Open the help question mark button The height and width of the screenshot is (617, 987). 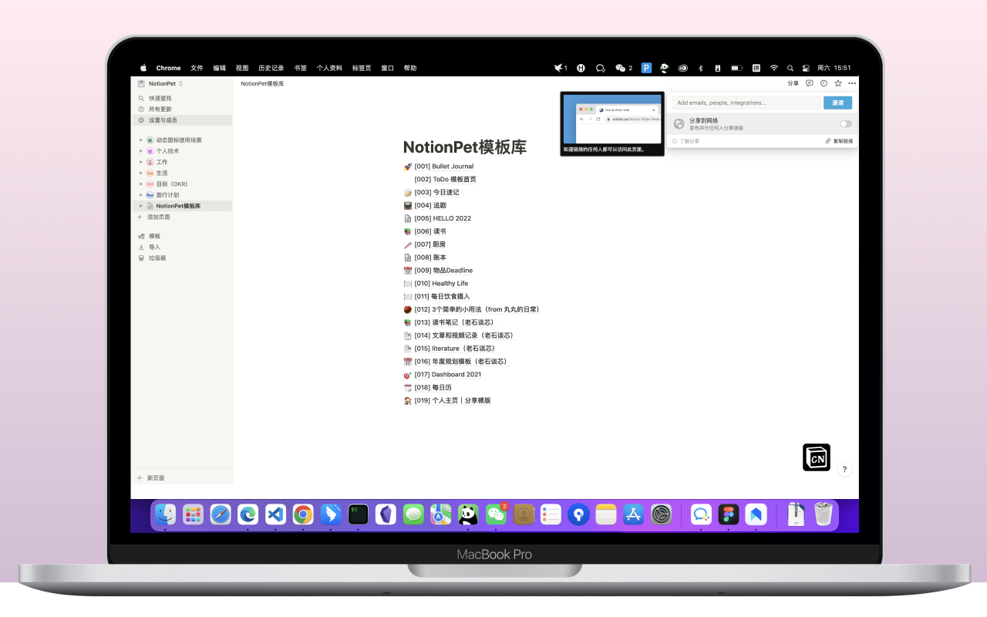coord(844,469)
